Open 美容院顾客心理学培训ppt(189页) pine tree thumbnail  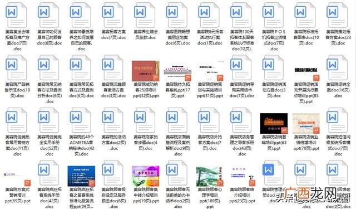pos(210,177)
